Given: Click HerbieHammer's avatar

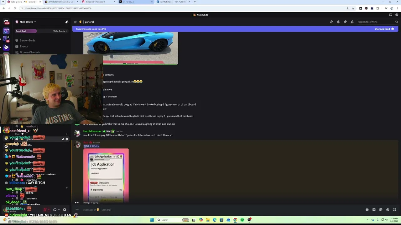Looking at the screenshot, I should [77, 133].
